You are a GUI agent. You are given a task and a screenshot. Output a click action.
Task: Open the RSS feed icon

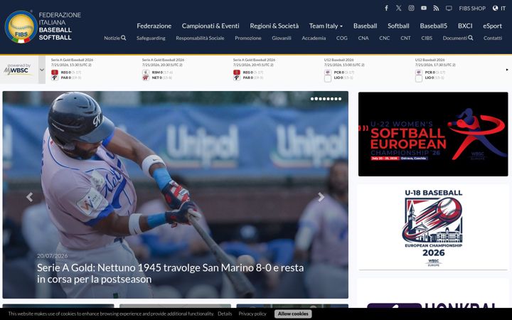click(436, 8)
